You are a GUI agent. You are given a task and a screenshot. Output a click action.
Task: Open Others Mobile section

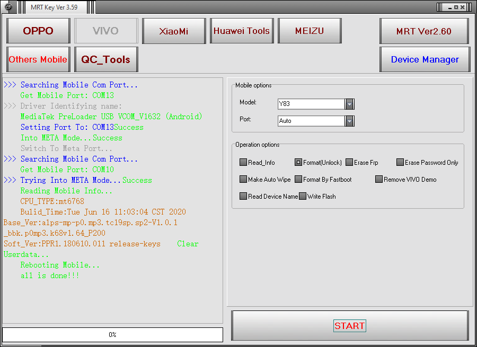pyautogui.click(x=38, y=59)
